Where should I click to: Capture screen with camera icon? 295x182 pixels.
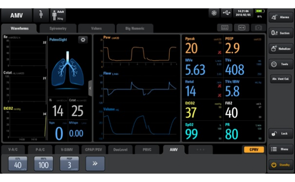258,28
